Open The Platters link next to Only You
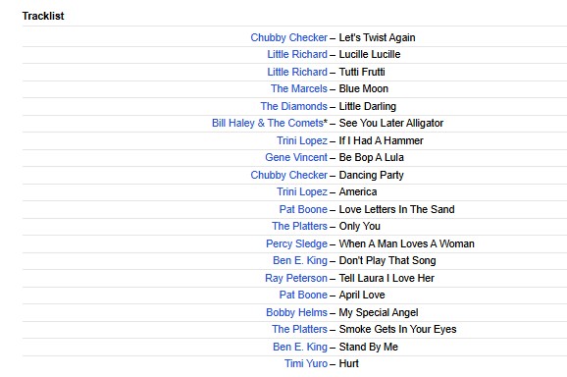 299,226
